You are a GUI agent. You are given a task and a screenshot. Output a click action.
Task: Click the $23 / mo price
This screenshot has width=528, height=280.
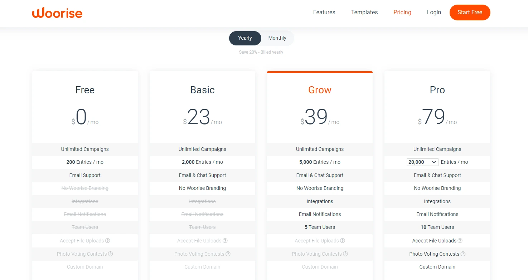[x=203, y=117]
